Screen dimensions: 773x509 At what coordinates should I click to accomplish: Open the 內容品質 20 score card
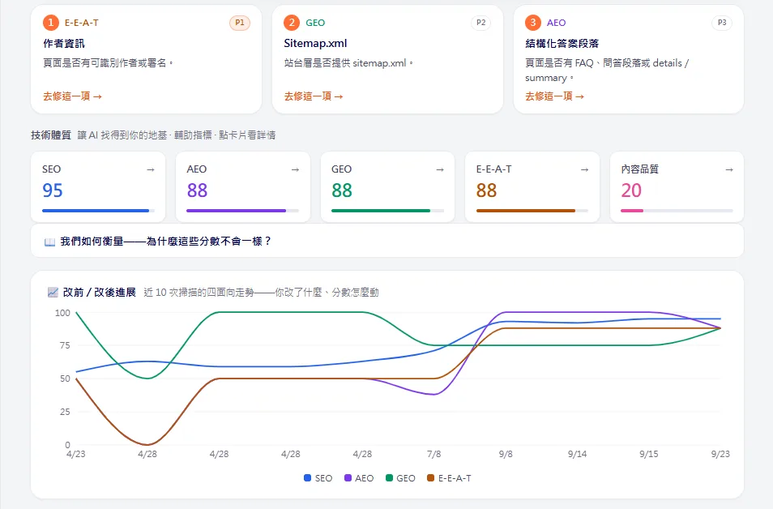coord(677,187)
